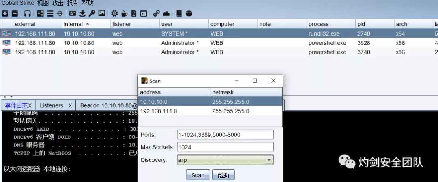Select the 10.10.10.0 address row

[210, 102]
